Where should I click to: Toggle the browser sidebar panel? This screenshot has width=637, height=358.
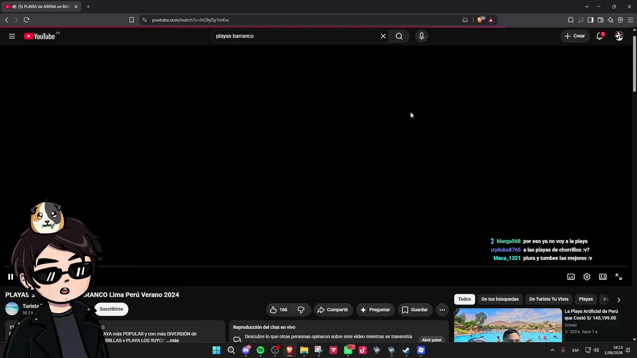click(x=591, y=20)
